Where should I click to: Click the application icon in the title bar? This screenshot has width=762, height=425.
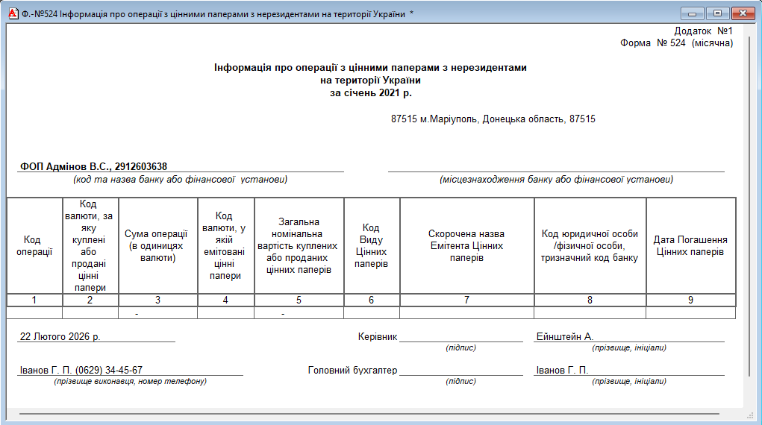point(11,13)
